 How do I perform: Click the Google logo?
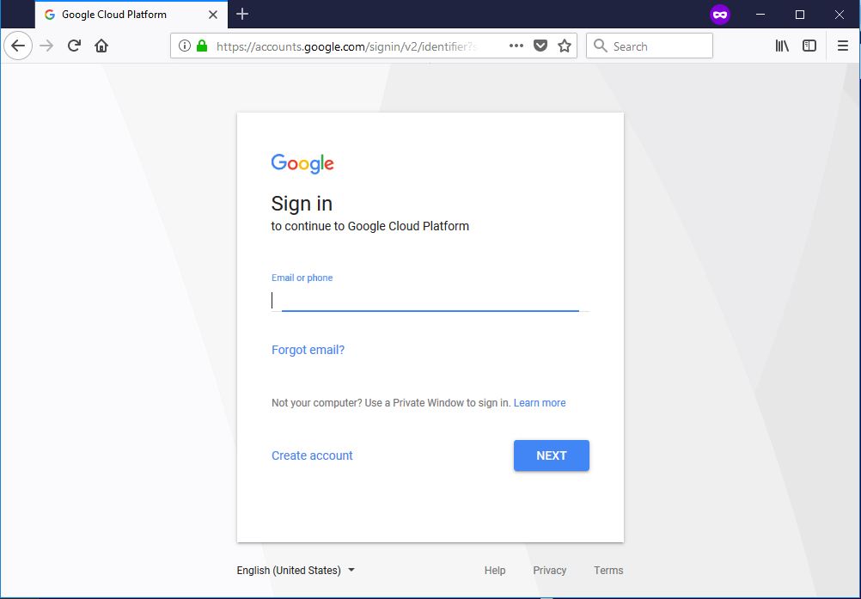(302, 163)
